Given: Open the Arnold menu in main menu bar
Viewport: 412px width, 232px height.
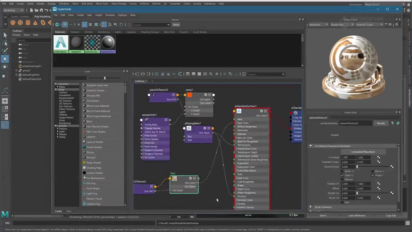Looking at the screenshot, I should tap(197, 4).
